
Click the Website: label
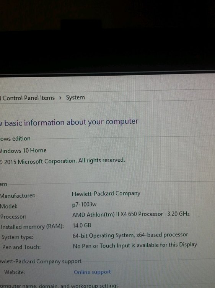[15, 272]
